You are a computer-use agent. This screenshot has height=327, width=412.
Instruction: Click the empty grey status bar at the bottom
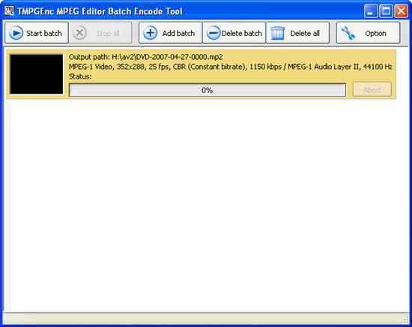pos(202,319)
